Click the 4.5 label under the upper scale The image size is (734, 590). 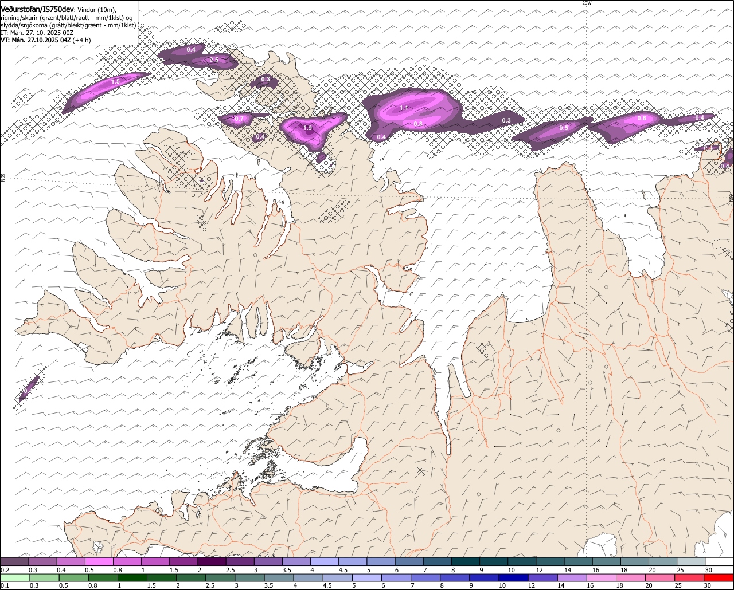[x=342, y=570]
